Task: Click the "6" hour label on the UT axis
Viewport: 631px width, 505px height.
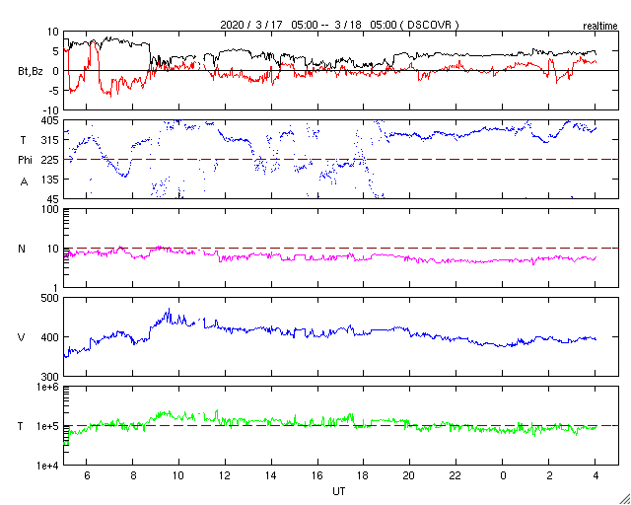Action: (87, 475)
